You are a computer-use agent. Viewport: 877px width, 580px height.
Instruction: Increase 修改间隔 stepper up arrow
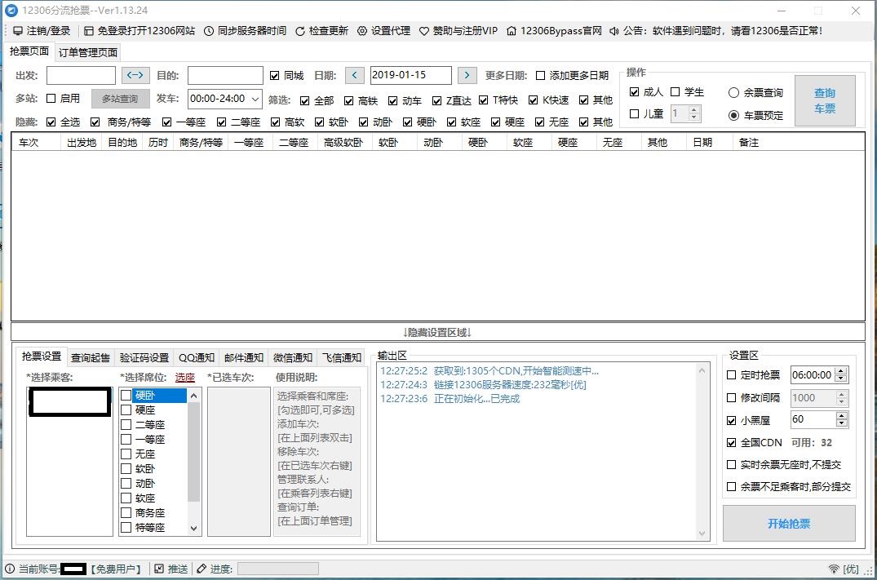point(840,394)
